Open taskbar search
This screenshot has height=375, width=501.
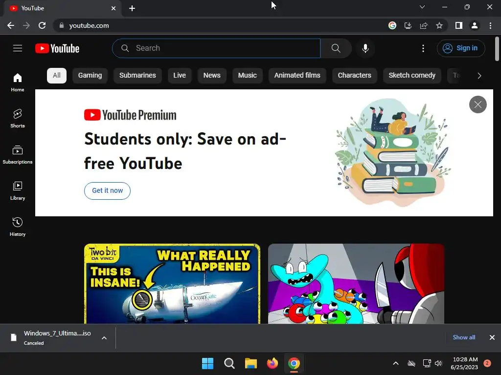(229, 363)
